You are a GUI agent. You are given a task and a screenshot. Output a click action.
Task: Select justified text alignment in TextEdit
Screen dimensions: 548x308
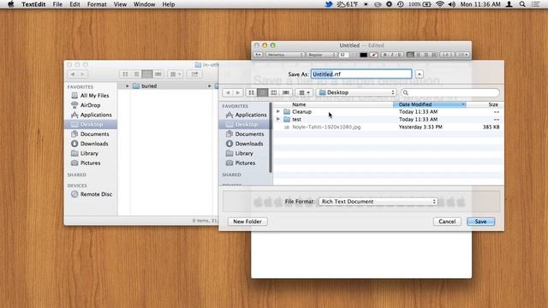pyautogui.click(x=433, y=55)
